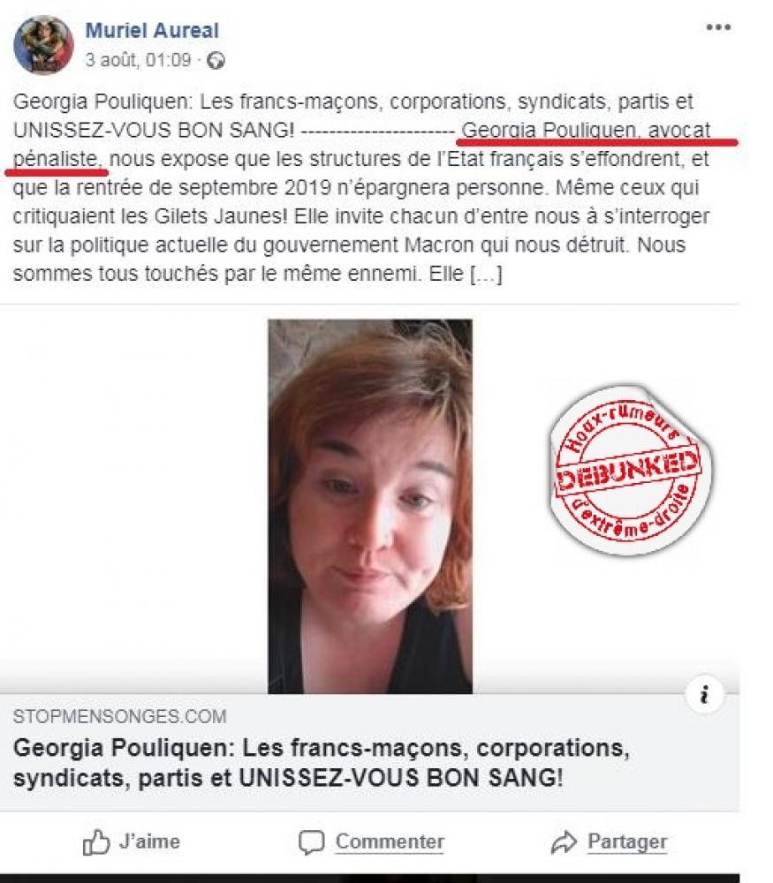Open the three-dot post options menu

tap(718, 27)
